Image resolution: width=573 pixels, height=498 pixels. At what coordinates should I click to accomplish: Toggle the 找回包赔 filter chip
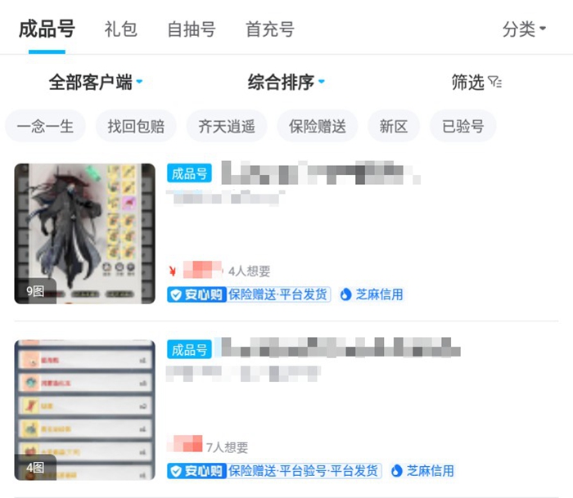click(136, 126)
